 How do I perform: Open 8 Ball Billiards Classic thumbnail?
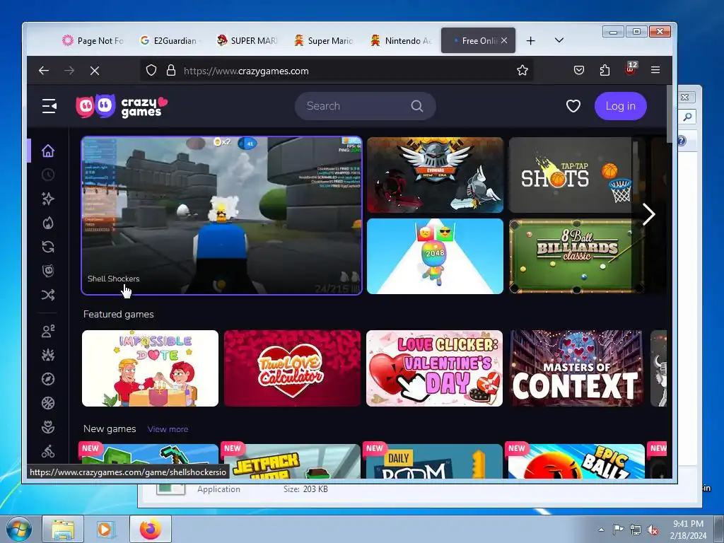577,256
